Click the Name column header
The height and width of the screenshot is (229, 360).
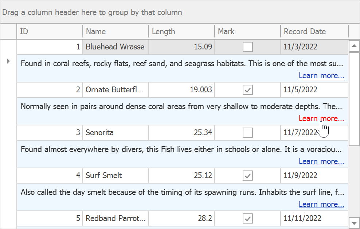click(116, 32)
